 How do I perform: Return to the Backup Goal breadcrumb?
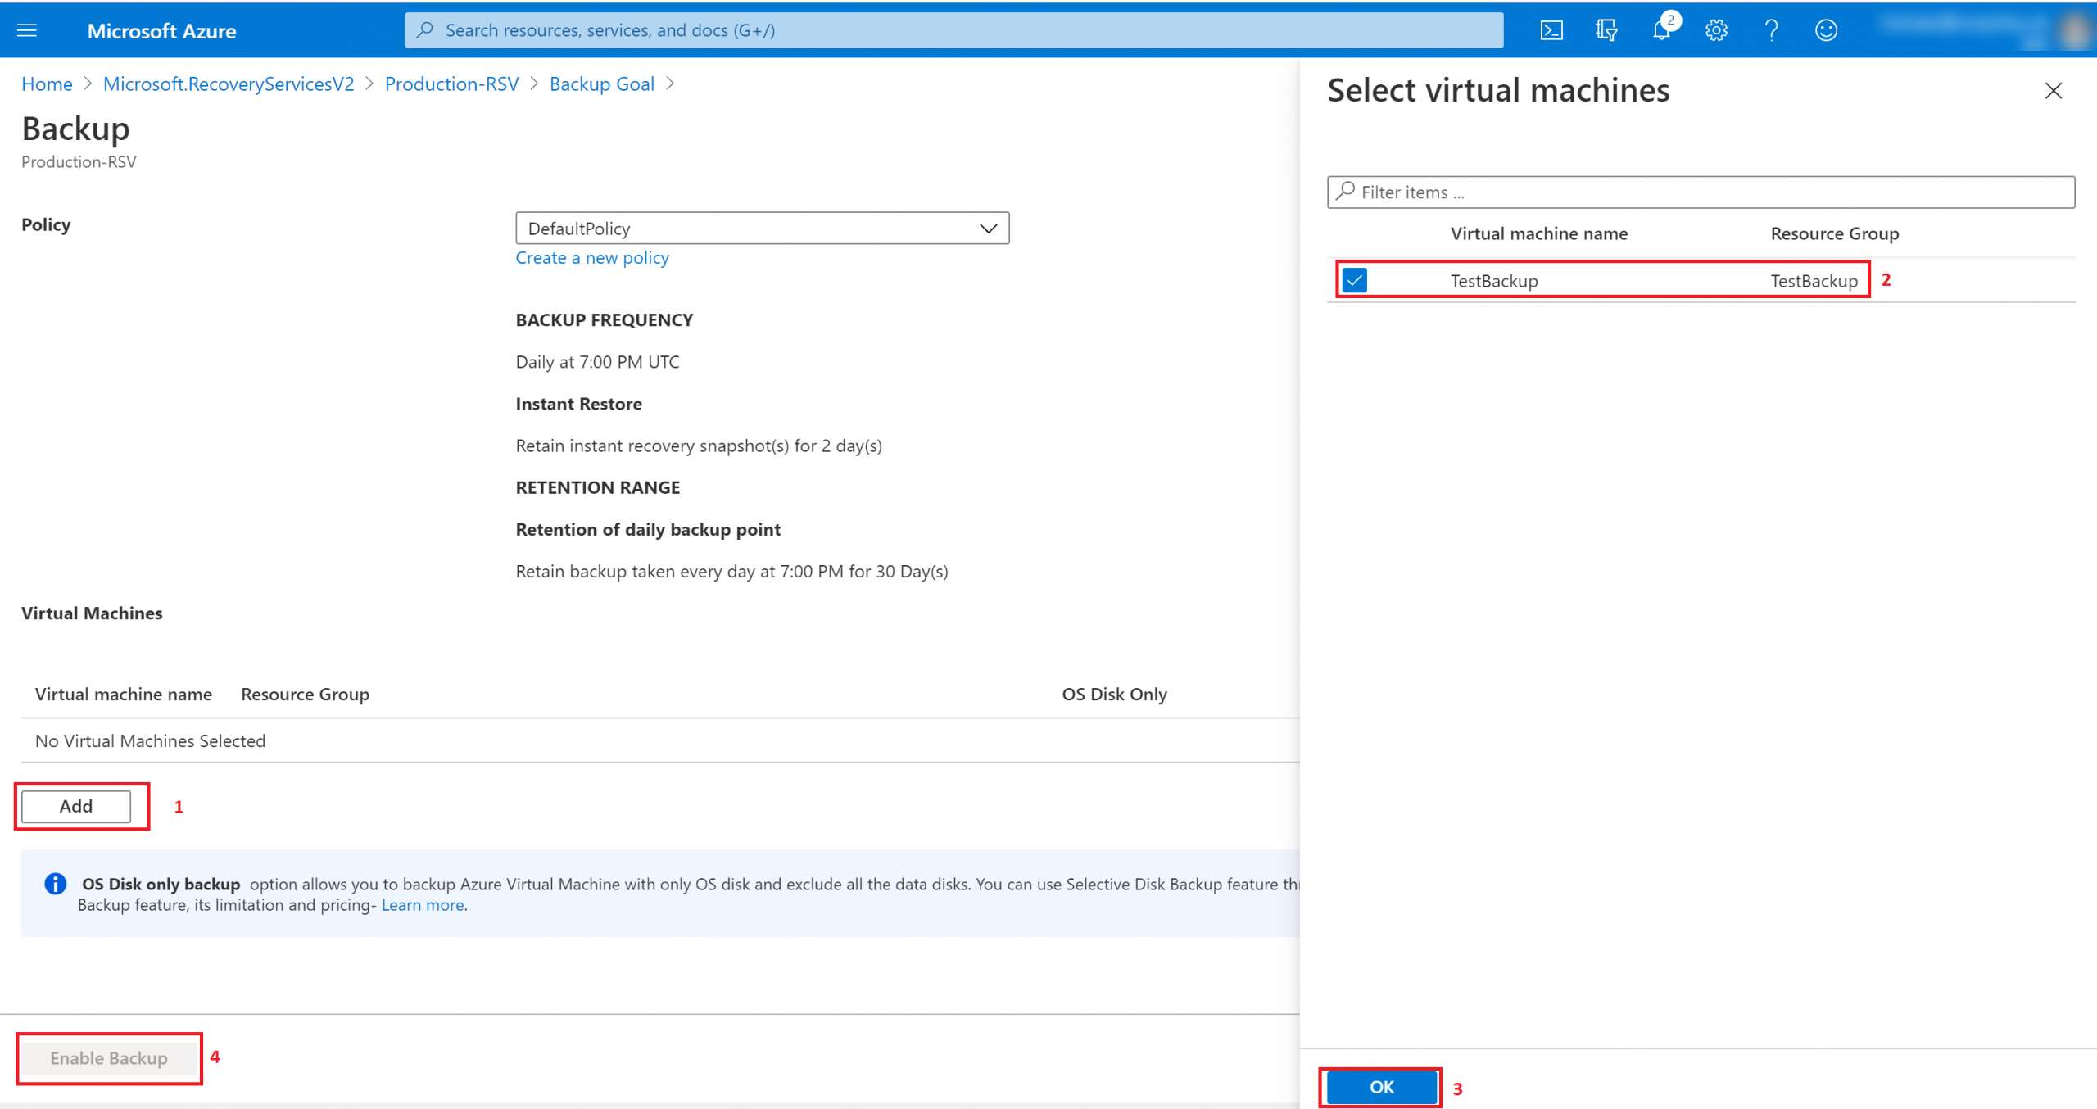click(x=601, y=84)
